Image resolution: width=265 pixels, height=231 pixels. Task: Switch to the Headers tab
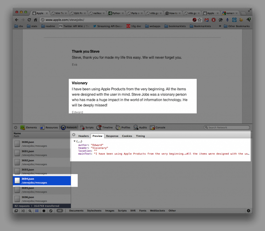[x=83, y=136]
